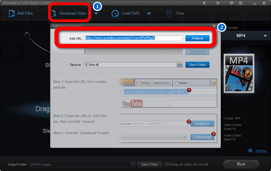Click the Add Files icon

pos(12,14)
